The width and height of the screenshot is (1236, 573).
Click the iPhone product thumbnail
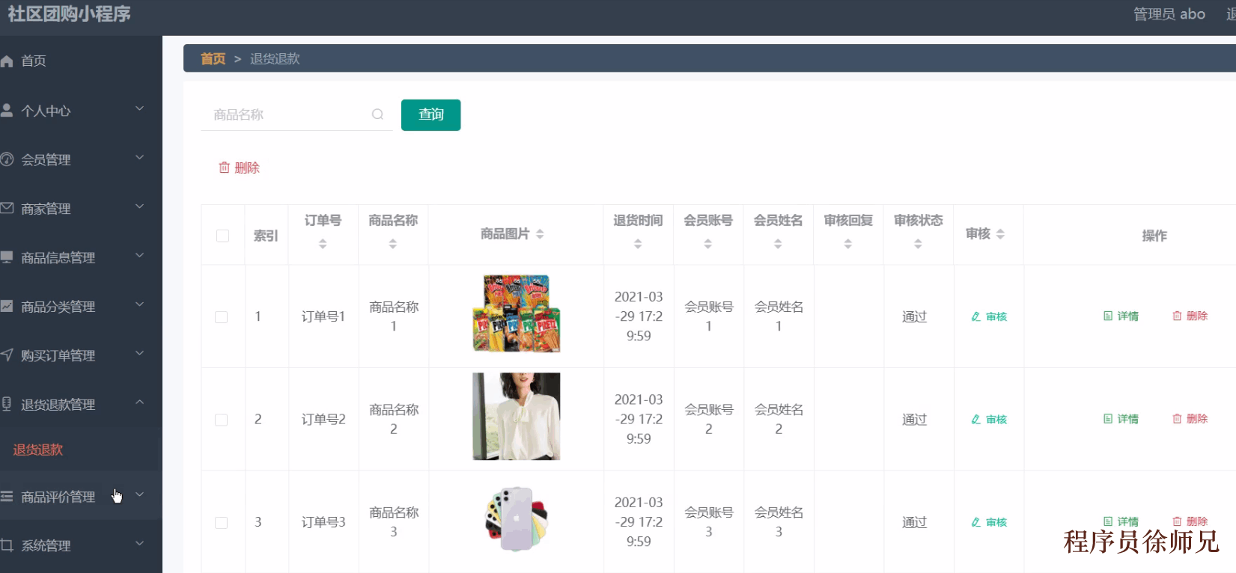tap(517, 518)
